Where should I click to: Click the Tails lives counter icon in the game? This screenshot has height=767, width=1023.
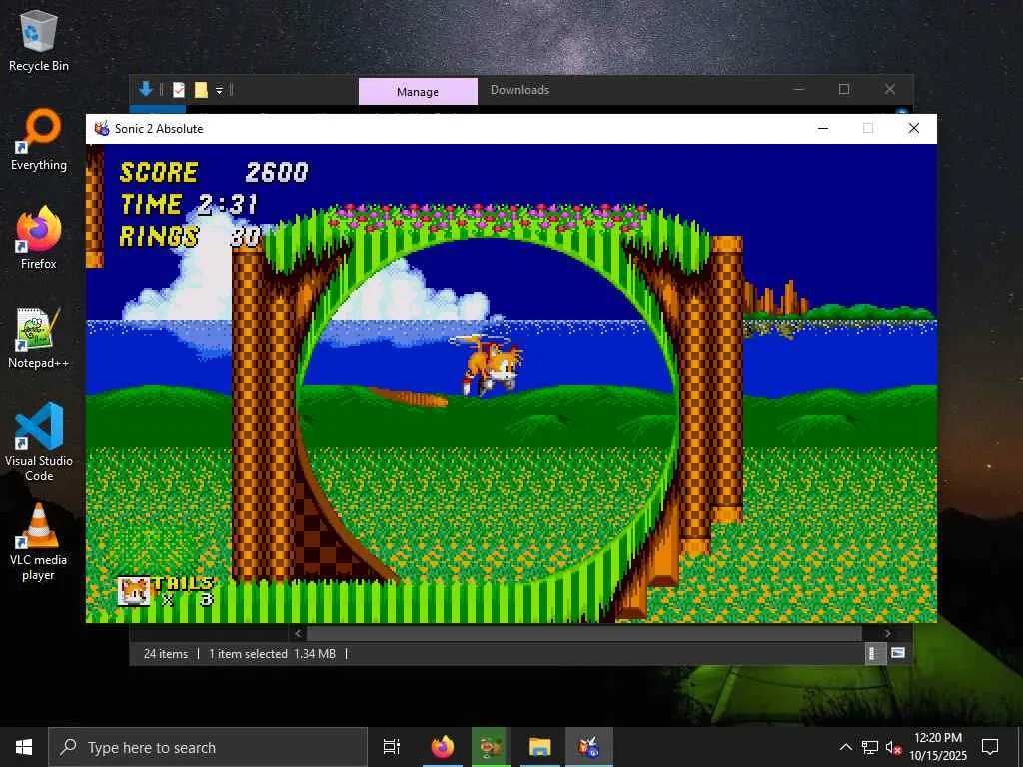tap(134, 592)
